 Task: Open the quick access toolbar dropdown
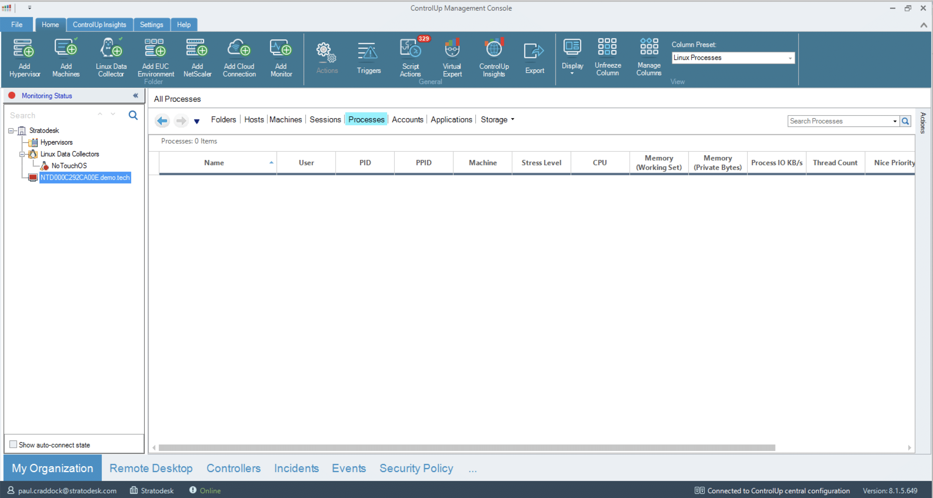30,7
